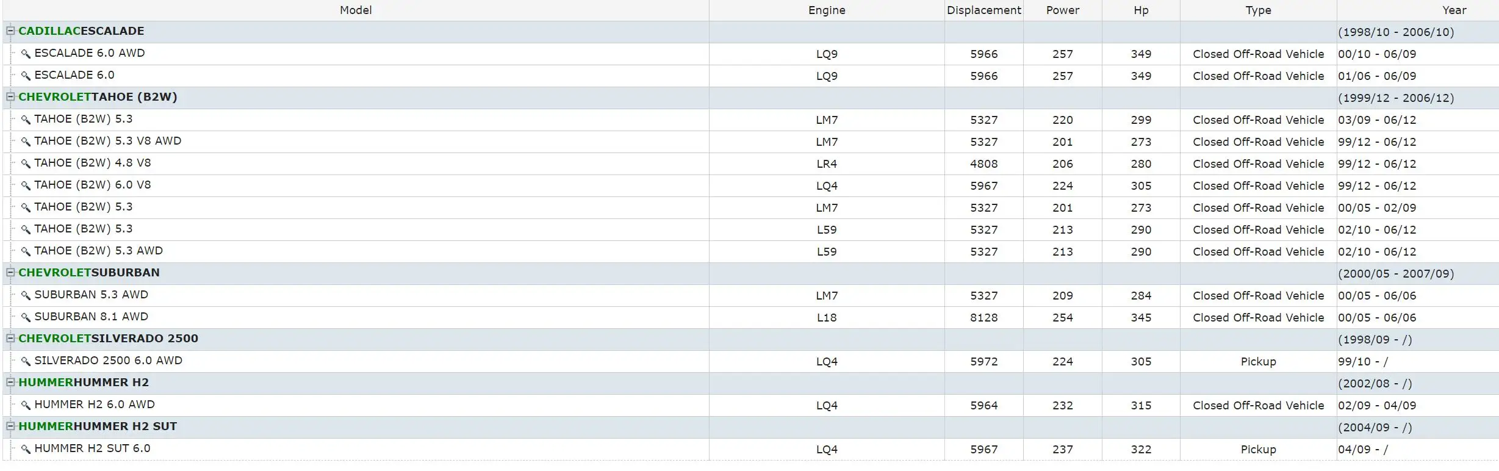Collapse the CHEVROLET SILVERADO 2500 group
Image resolution: width=1499 pixels, height=471 pixels.
tap(10, 338)
